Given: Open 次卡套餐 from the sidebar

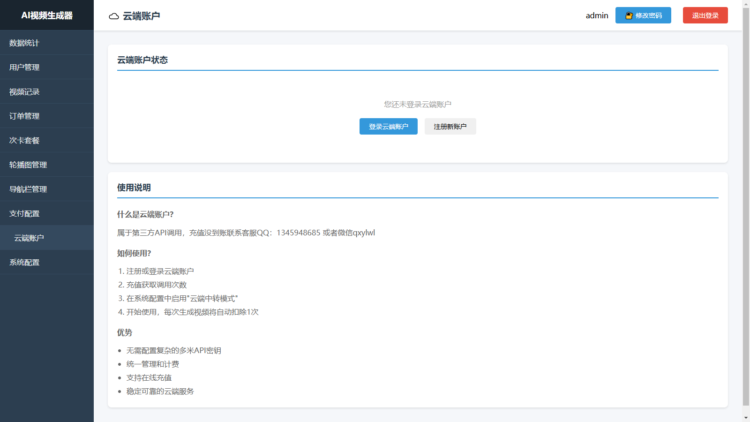Looking at the screenshot, I should [22, 140].
